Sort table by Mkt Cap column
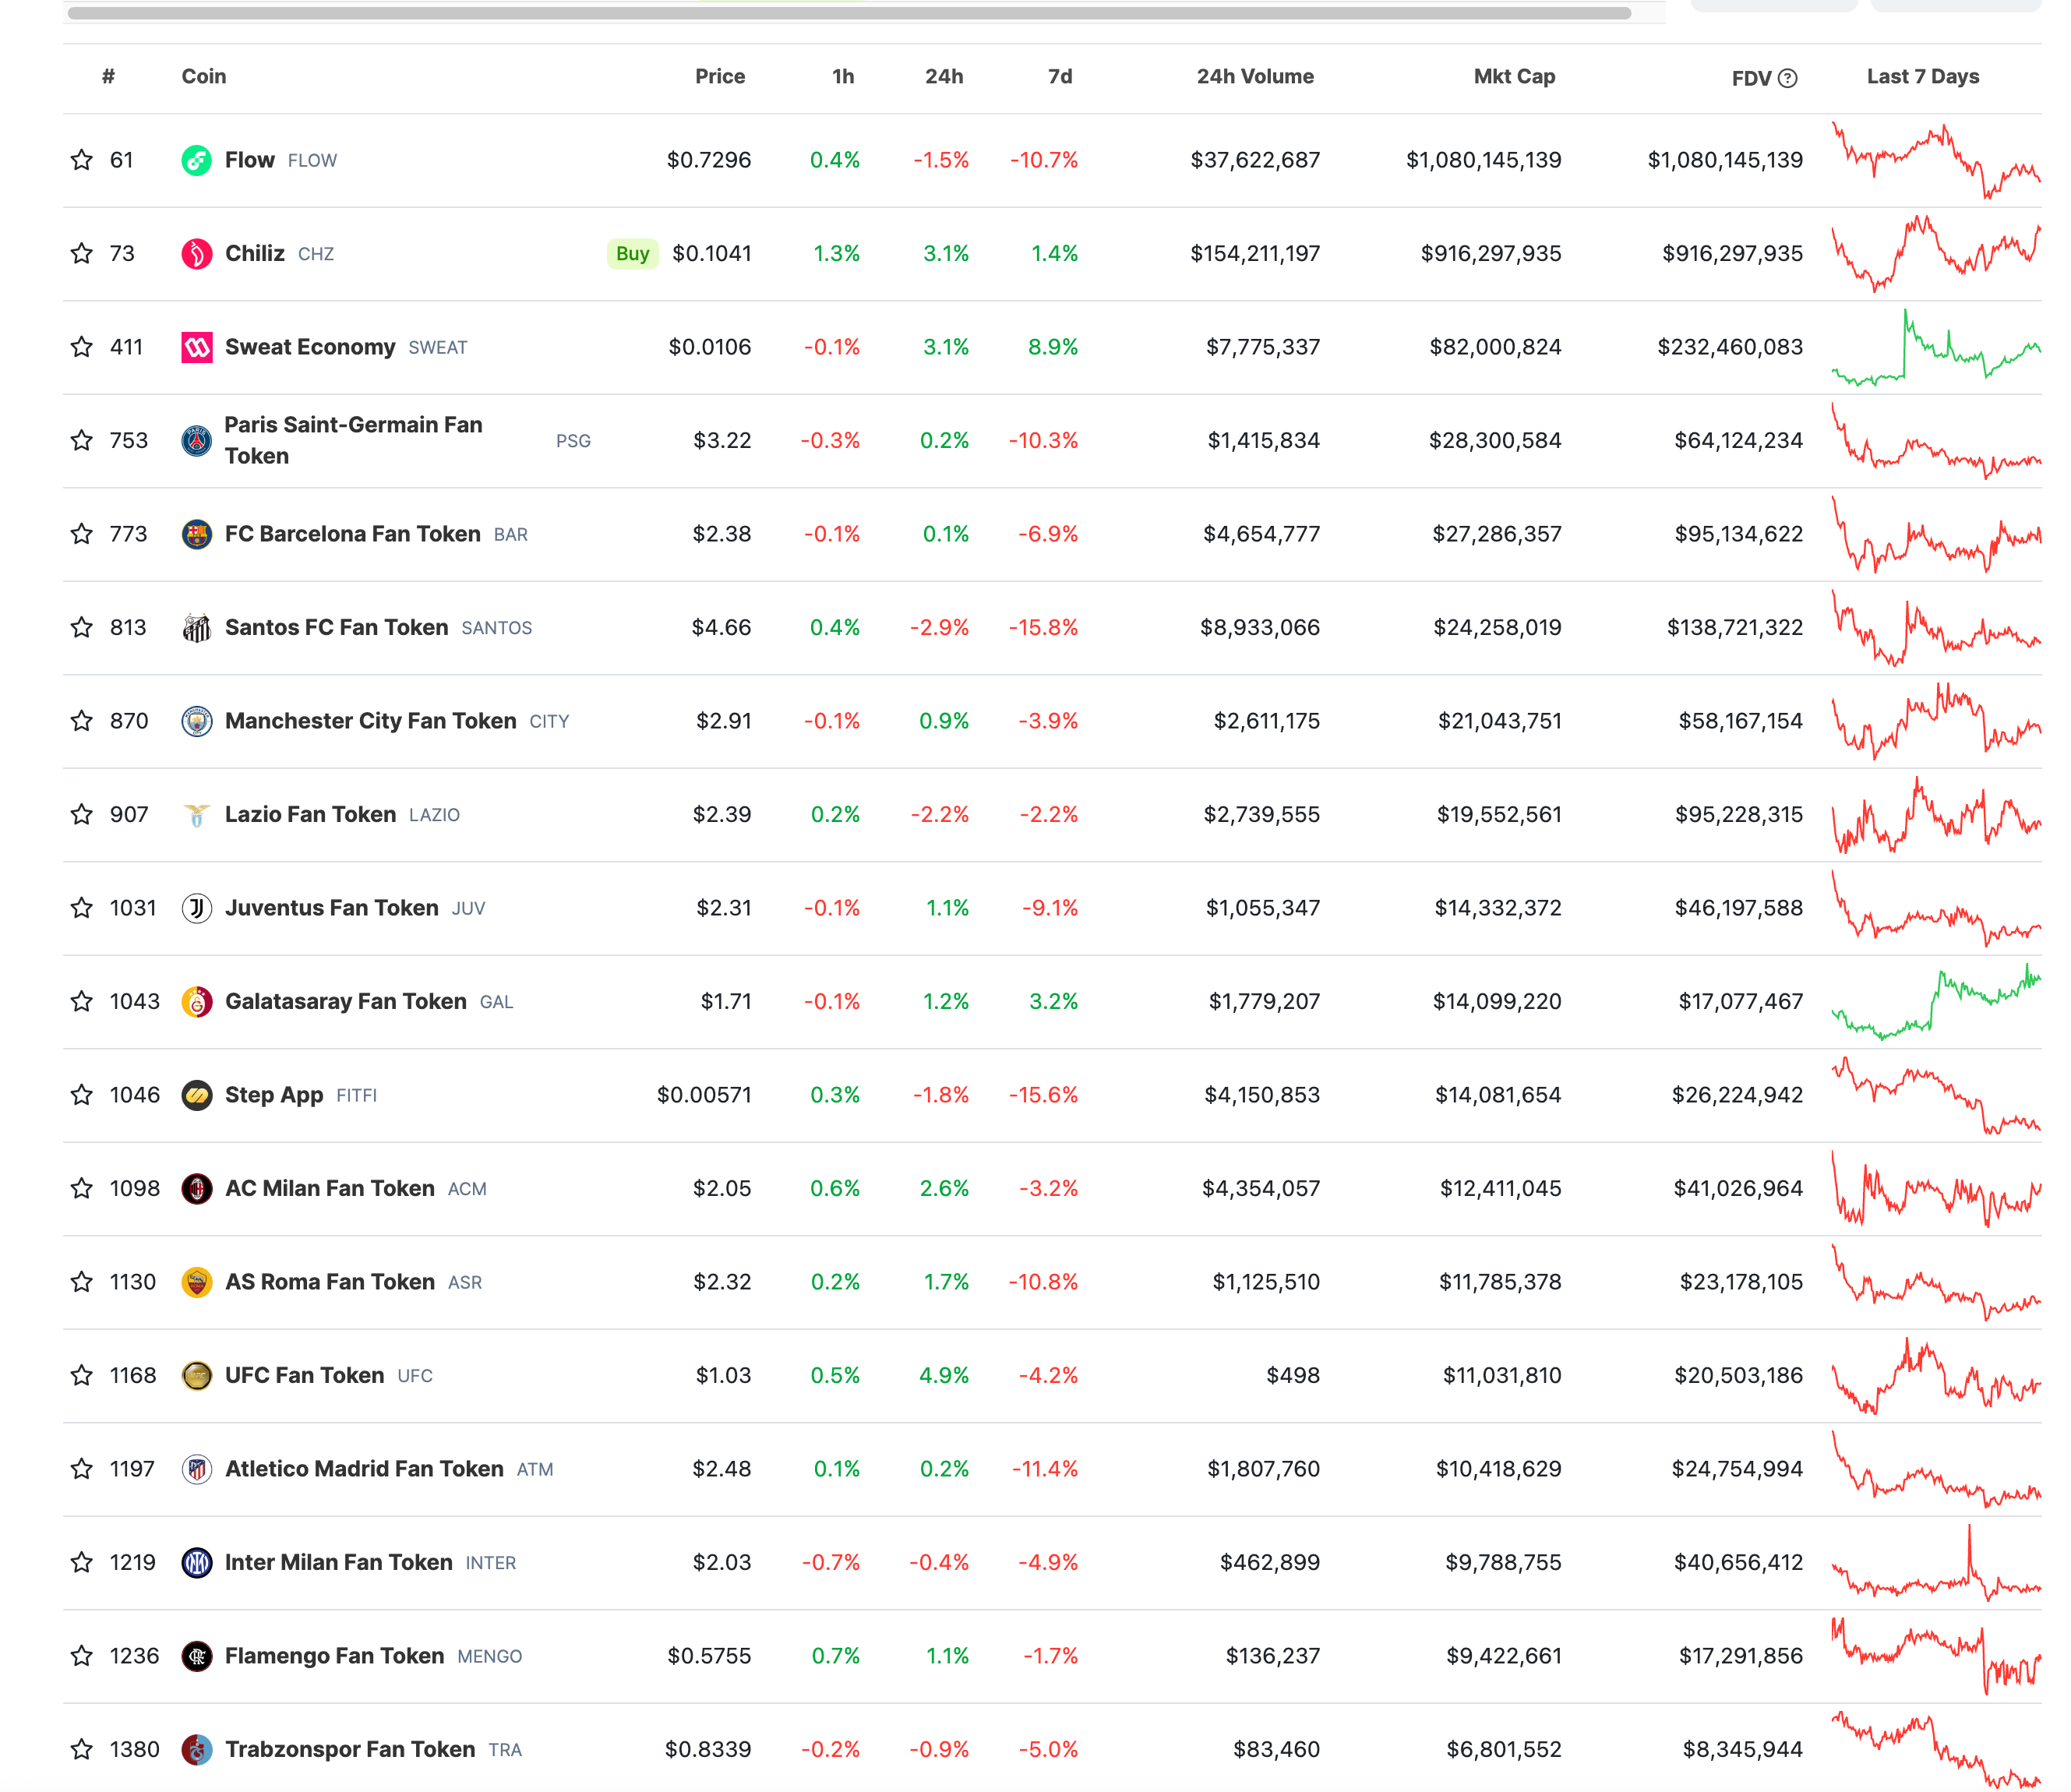Image resolution: width=2071 pixels, height=1792 pixels. tap(1513, 77)
